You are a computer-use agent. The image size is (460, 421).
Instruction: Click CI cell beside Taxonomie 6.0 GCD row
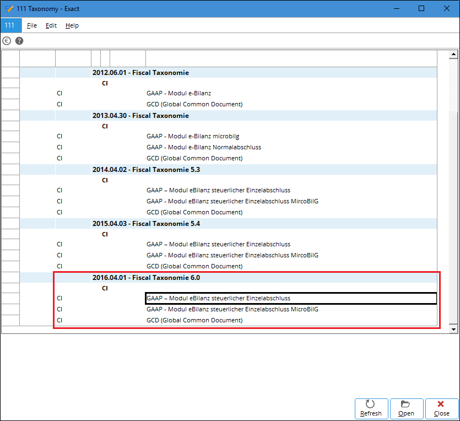[x=59, y=320]
